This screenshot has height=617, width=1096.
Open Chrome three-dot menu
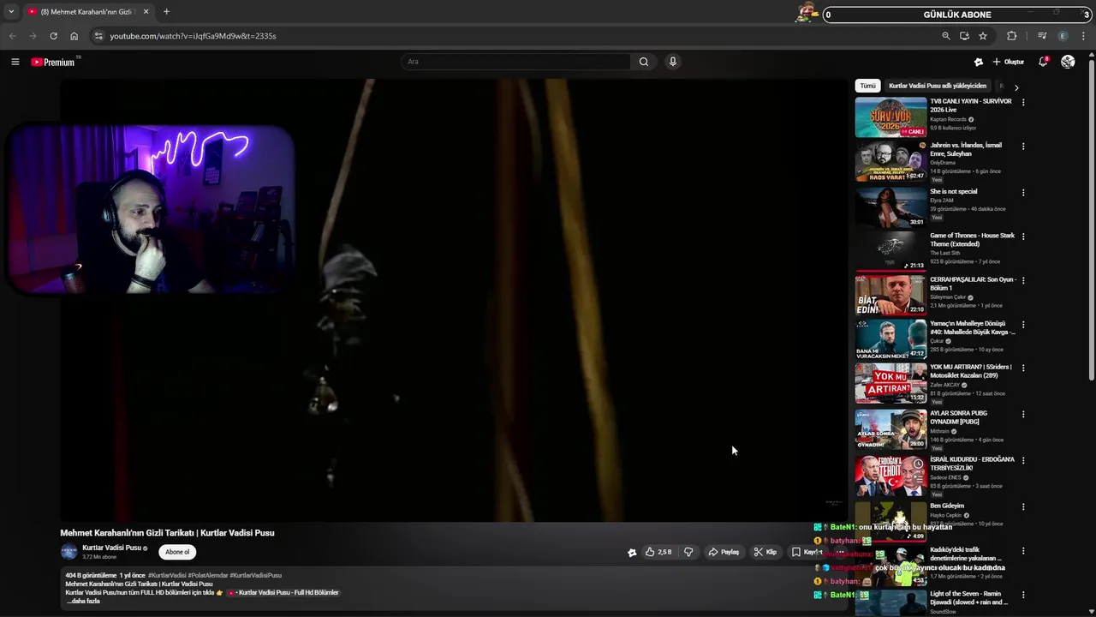click(1084, 36)
